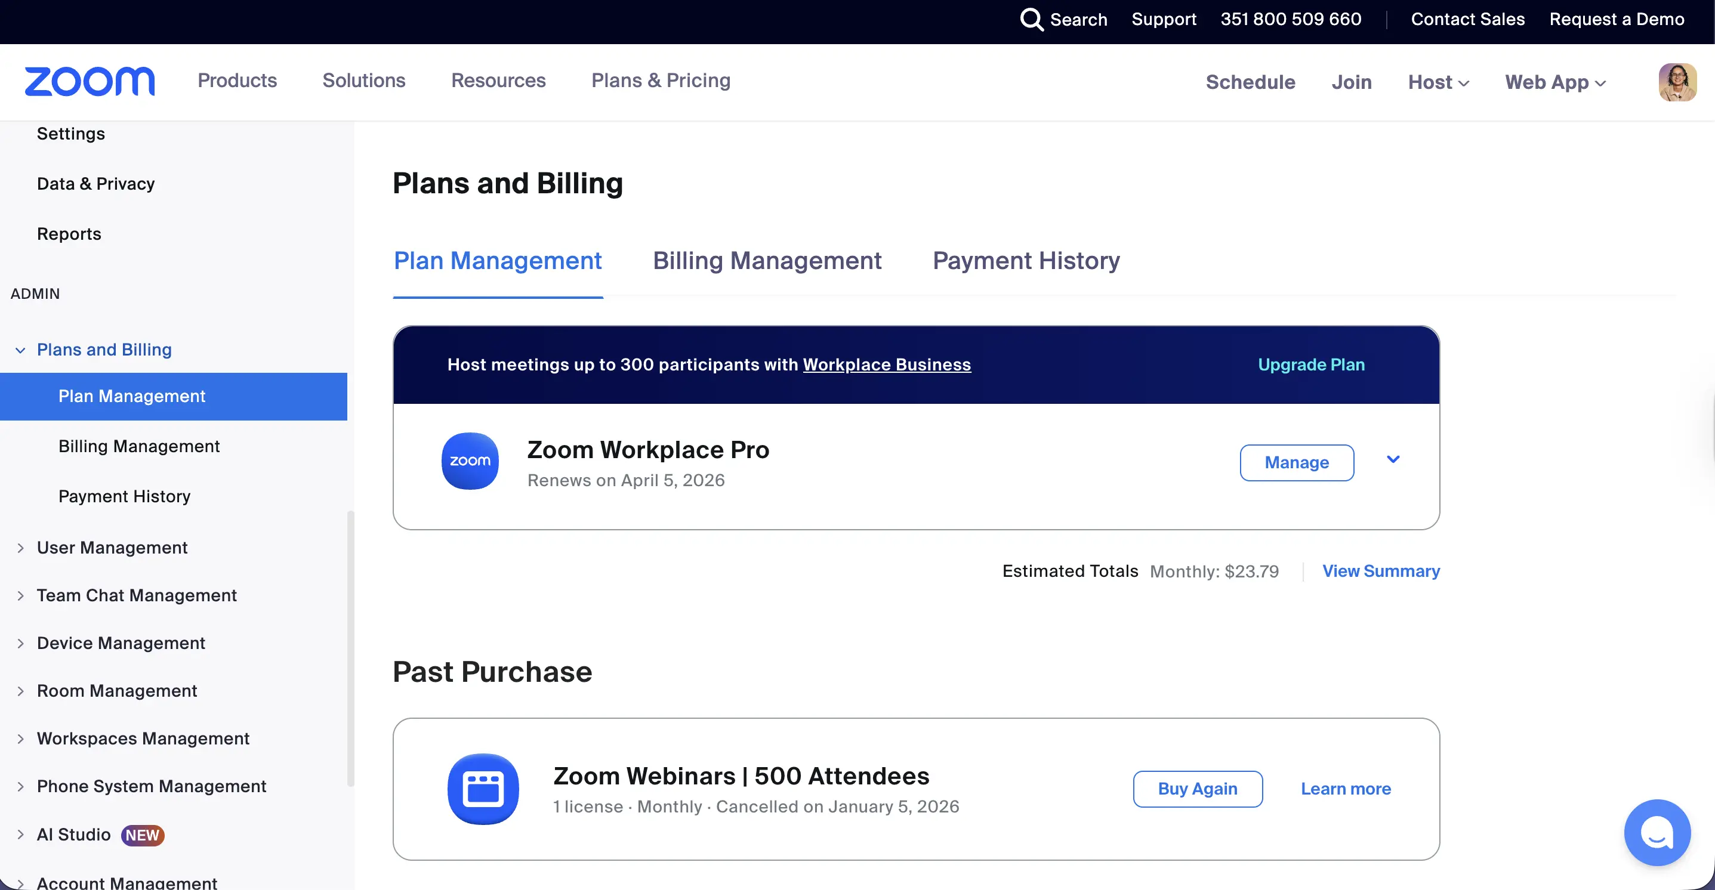This screenshot has width=1715, height=890.
Task: Click the View Summary link
Action: coord(1381,571)
